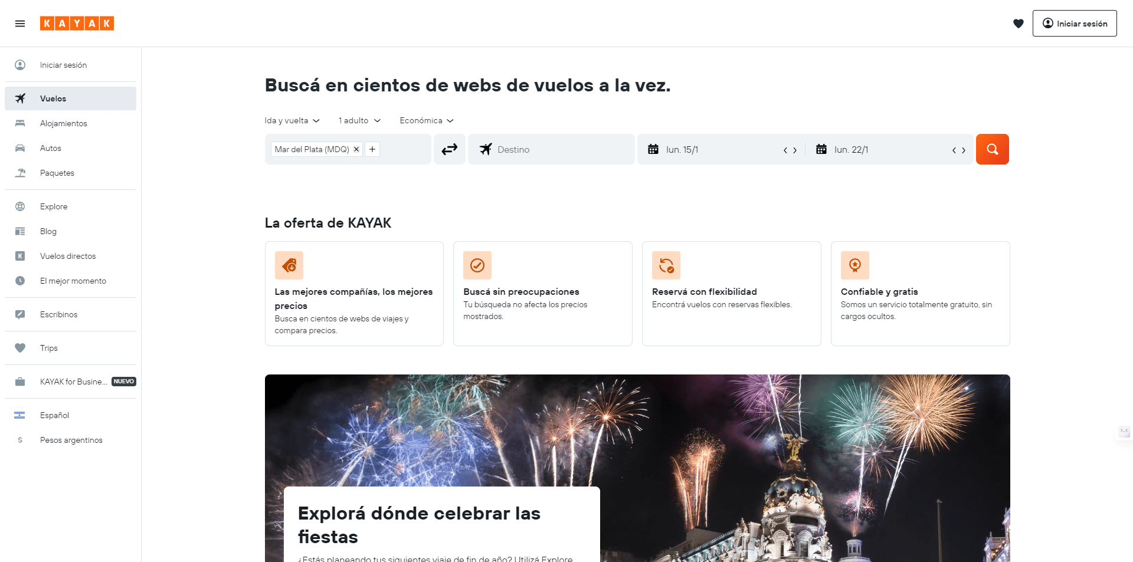Select Autos in the sidebar

(x=51, y=148)
